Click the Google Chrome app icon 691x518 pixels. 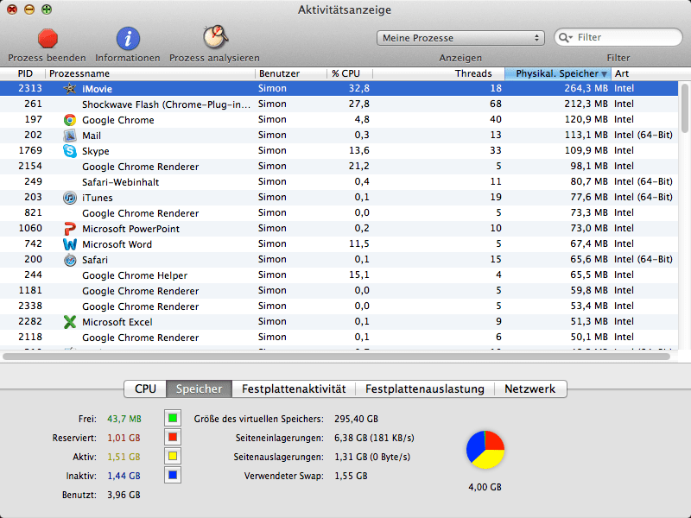70,120
